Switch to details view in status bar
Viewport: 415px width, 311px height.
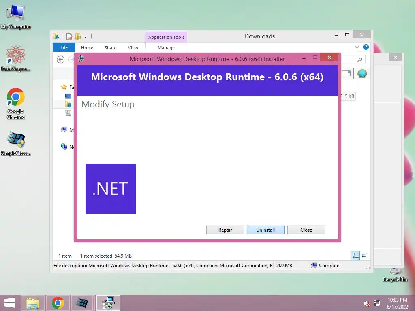[x=355, y=256]
